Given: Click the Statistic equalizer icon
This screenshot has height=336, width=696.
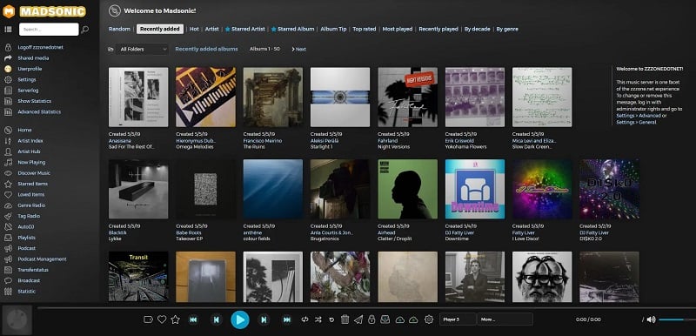Looking at the screenshot, I should [x=8, y=292].
